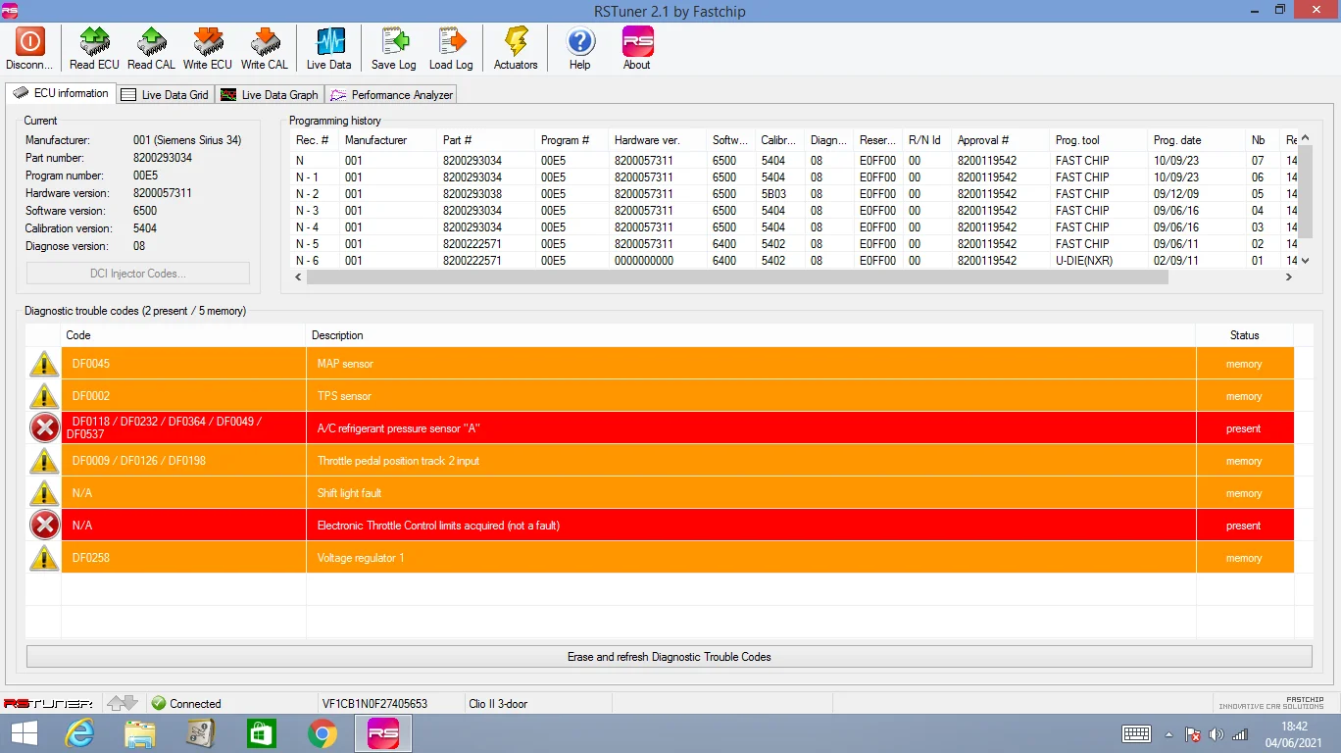Click the Prog. date column header
The height and width of the screenshot is (753, 1341).
[1197, 140]
